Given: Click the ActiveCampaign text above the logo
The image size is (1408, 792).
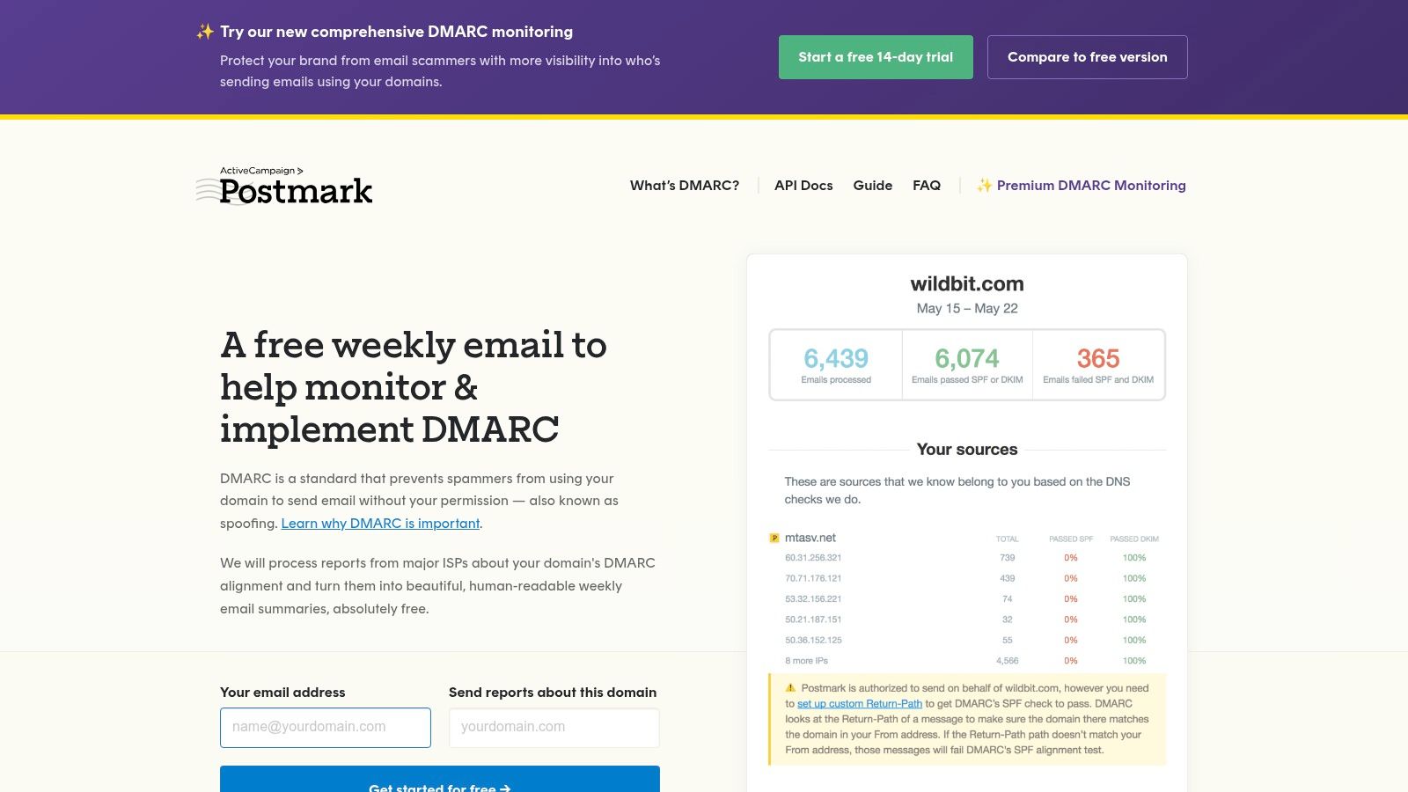Looking at the screenshot, I should click(x=260, y=171).
